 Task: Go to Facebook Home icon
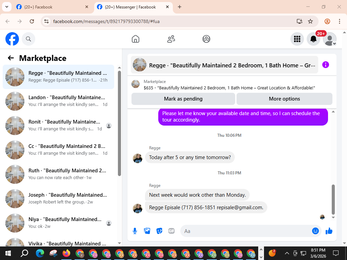(x=136, y=39)
